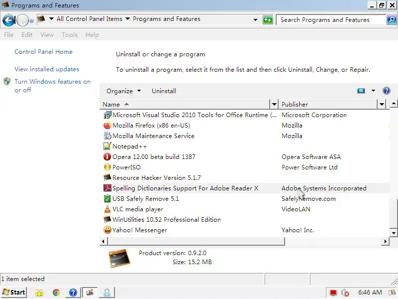Click the horizontal scrollbar right arrow

pyautogui.click(x=385, y=241)
